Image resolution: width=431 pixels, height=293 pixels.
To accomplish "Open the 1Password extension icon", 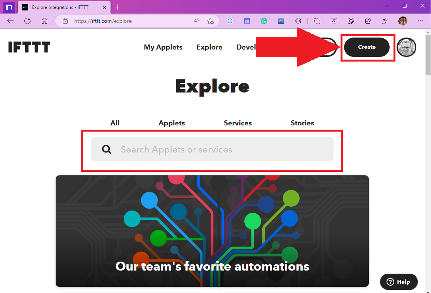I will click(230, 21).
